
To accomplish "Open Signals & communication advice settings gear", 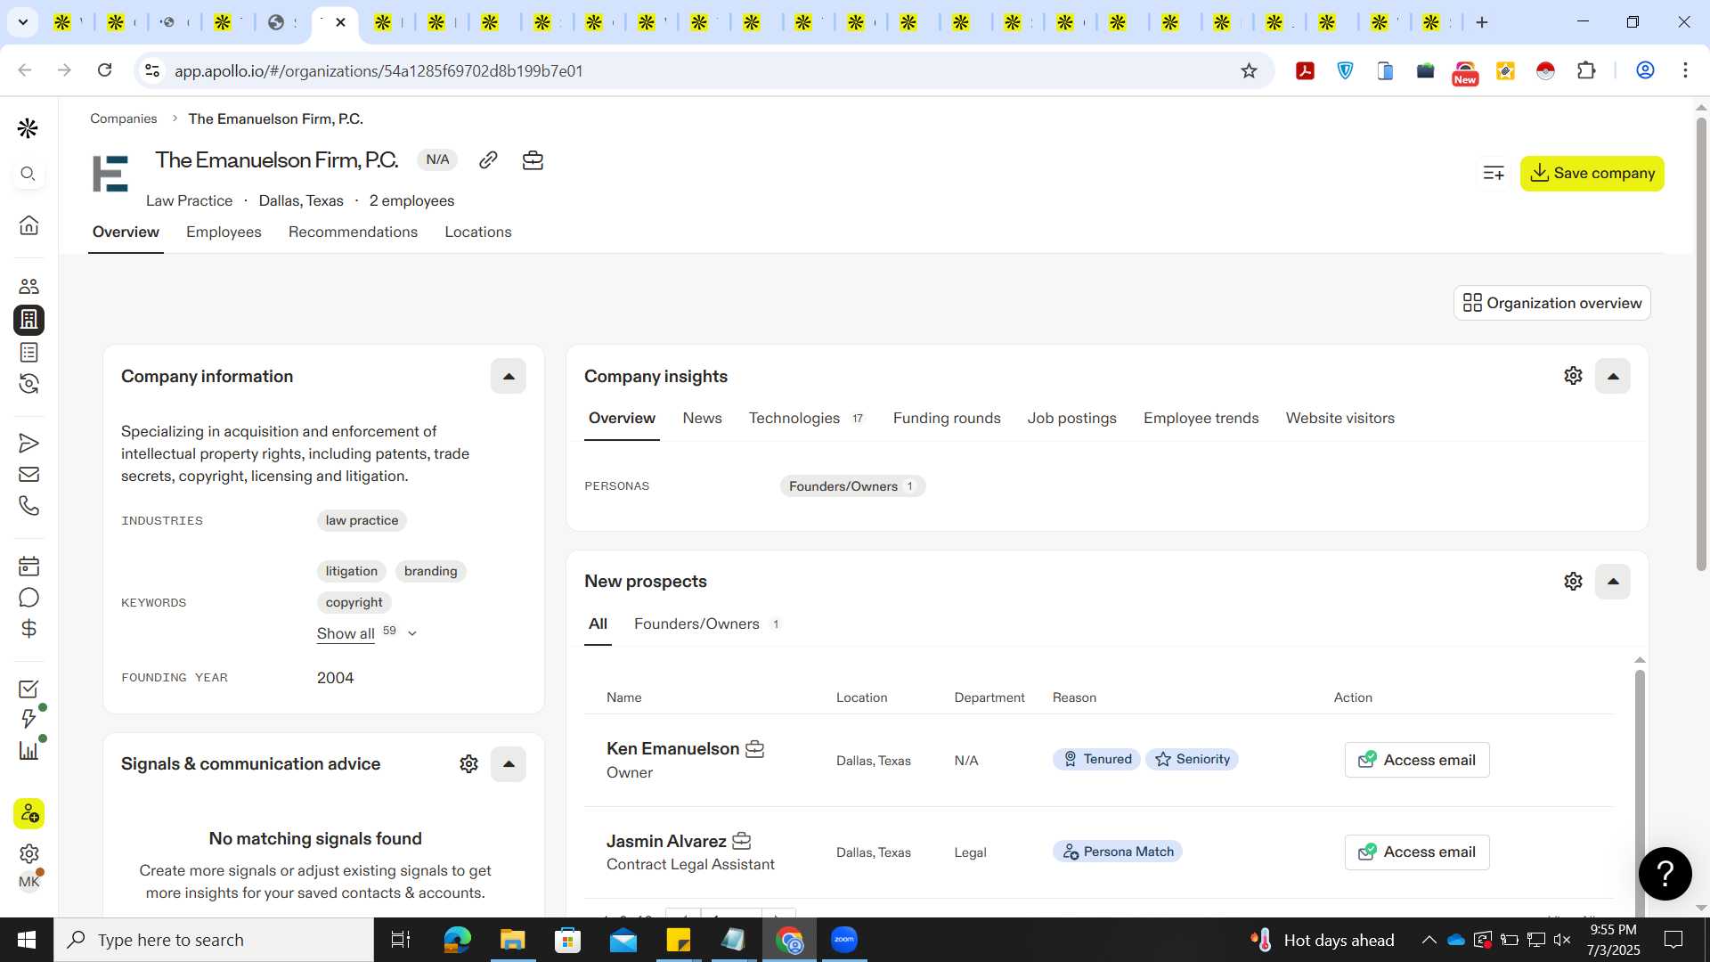I will pyautogui.click(x=468, y=764).
